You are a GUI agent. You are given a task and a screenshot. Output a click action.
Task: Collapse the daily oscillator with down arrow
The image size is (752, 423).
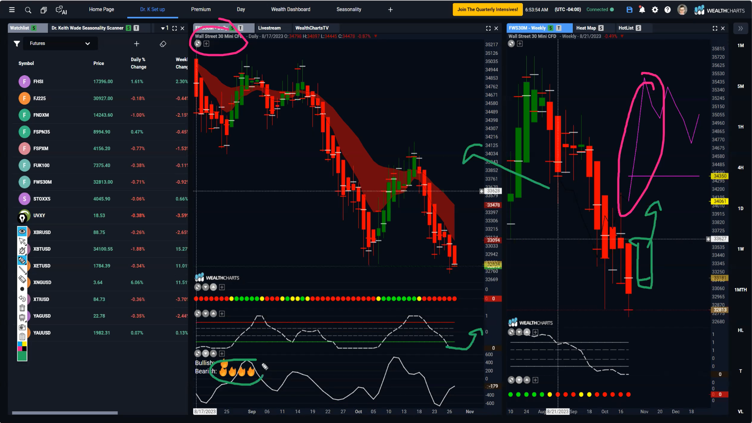click(x=206, y=314)
